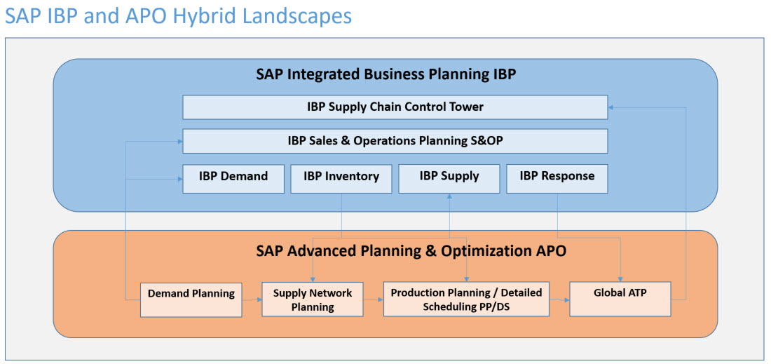Click the Supply Network Planning box
The height and width of the screenshot is (364, 771).
313,299
